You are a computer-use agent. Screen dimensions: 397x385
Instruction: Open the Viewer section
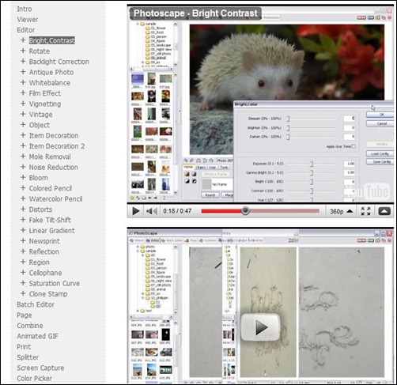28,20
